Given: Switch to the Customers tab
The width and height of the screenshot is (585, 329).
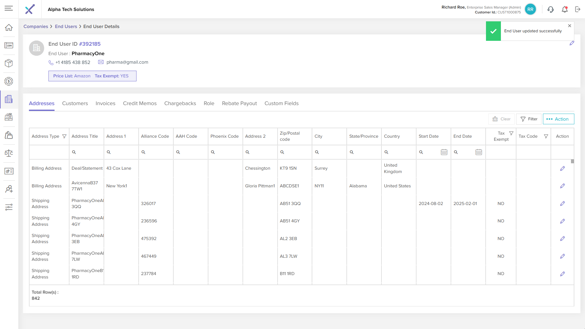Looking at the screenshot, I should 75,104.
